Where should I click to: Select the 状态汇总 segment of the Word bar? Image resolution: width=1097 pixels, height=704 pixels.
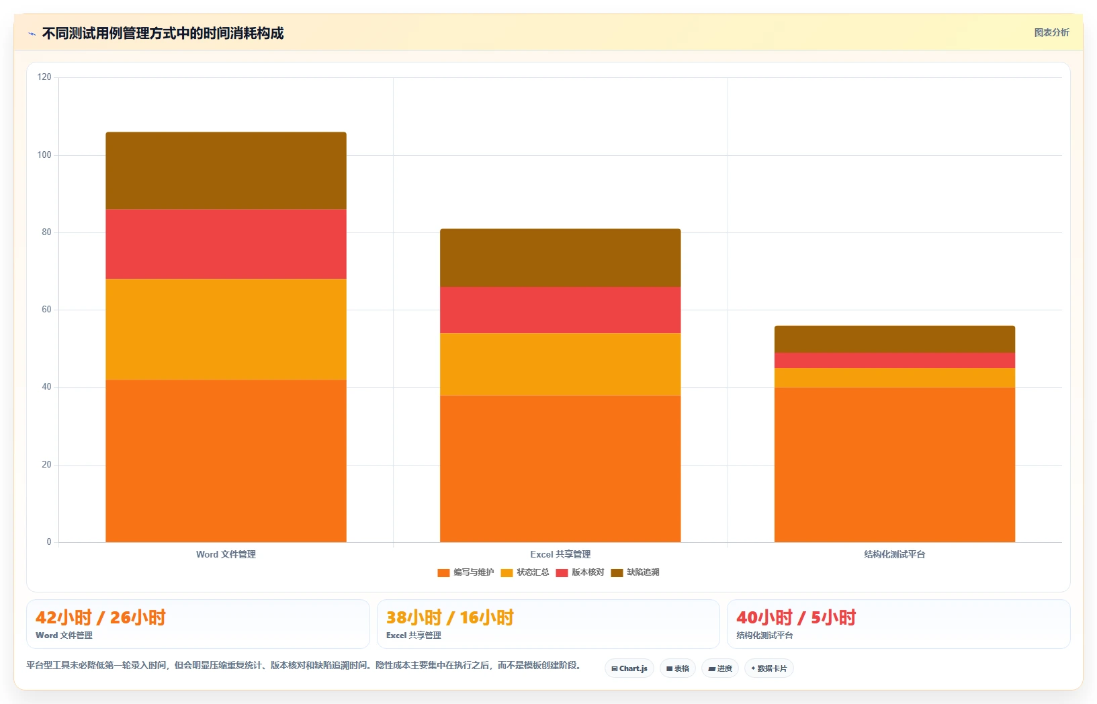click(226, 329)
